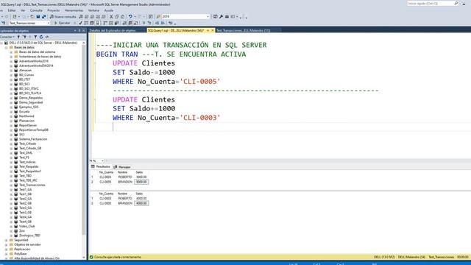Toggle pin on the SQLQuery1.sql tab
Screen dimensions: 471x265
(x=208, y=30)
